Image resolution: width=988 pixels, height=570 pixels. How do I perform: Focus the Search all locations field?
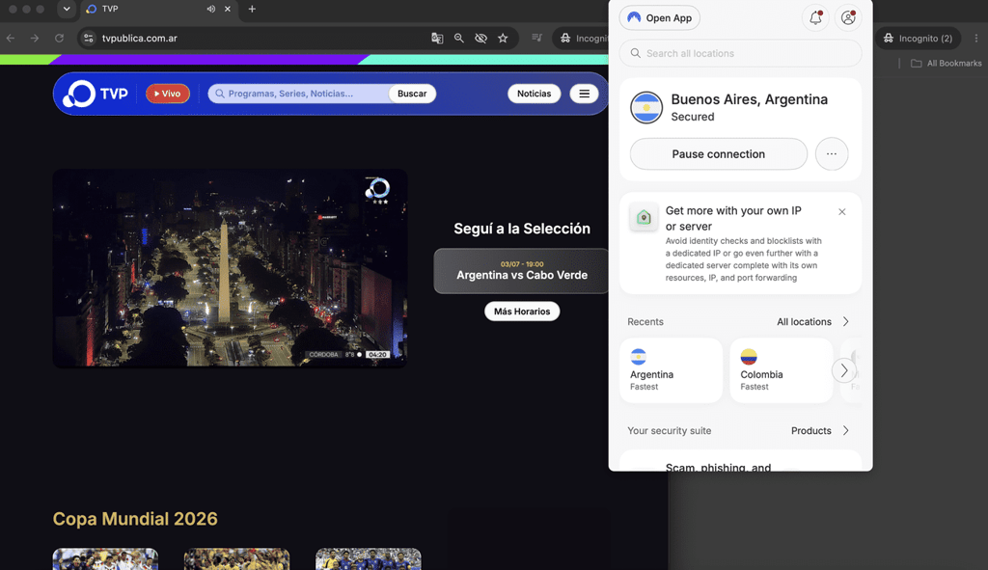[x=740, y=54]
